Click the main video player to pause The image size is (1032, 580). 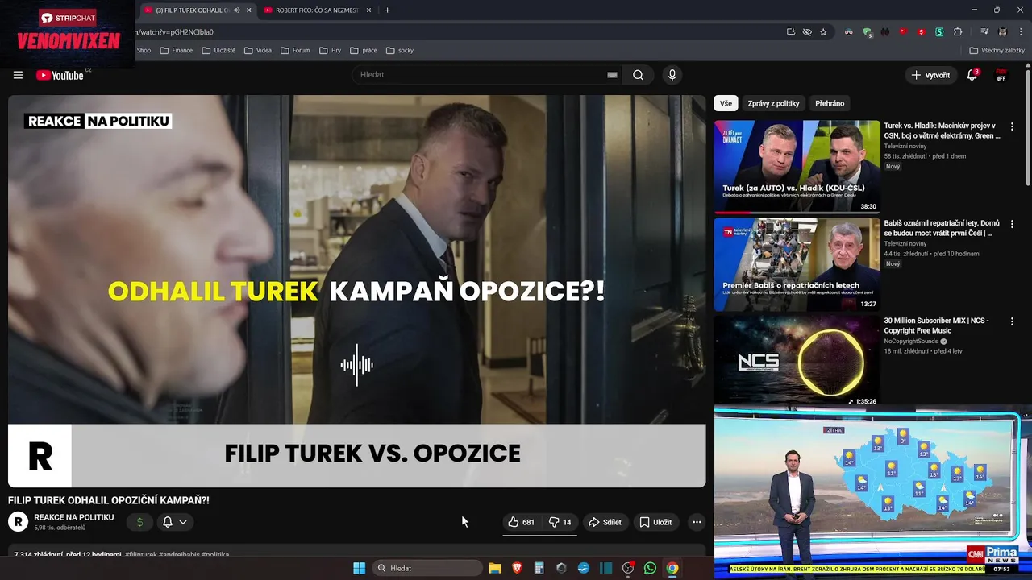357,291
